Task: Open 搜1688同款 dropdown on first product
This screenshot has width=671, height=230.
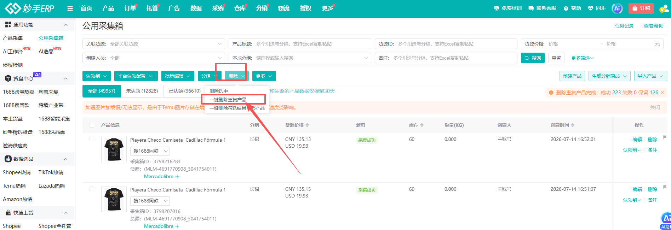Action: [166, 151]
